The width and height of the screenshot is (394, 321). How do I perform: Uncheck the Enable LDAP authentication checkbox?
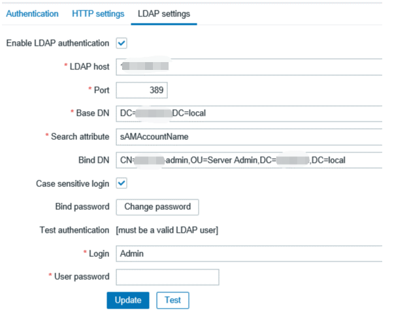pos(122,44)
